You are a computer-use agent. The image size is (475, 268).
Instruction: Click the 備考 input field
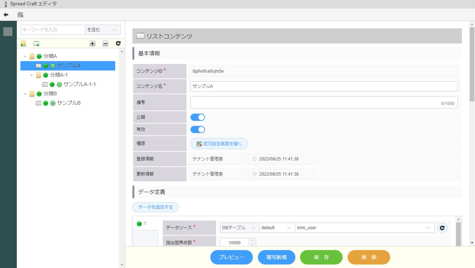pyautogui.click(x=314, y=102)
